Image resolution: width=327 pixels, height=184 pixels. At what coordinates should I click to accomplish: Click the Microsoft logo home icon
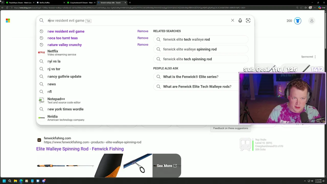8,21
